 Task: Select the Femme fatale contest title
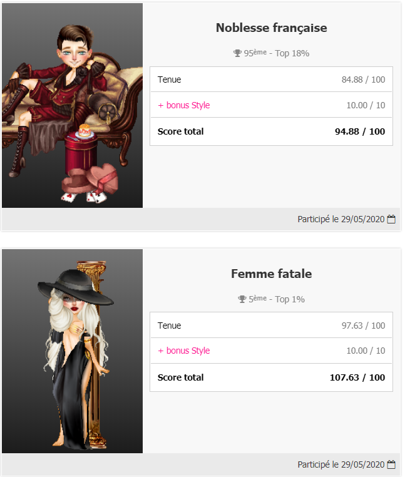point(271,274)
